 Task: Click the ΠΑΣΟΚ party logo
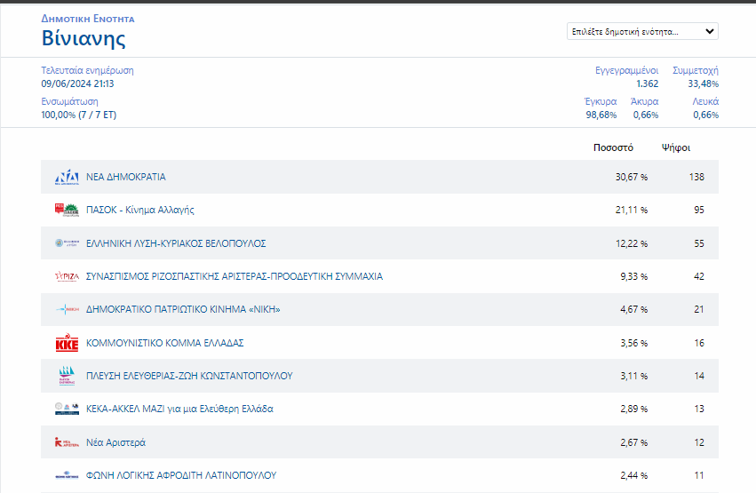(67, 210)
